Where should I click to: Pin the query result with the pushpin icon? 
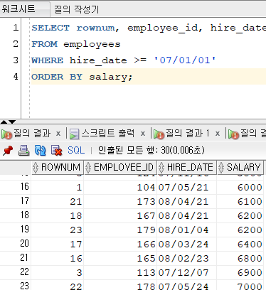click(8, 151)
